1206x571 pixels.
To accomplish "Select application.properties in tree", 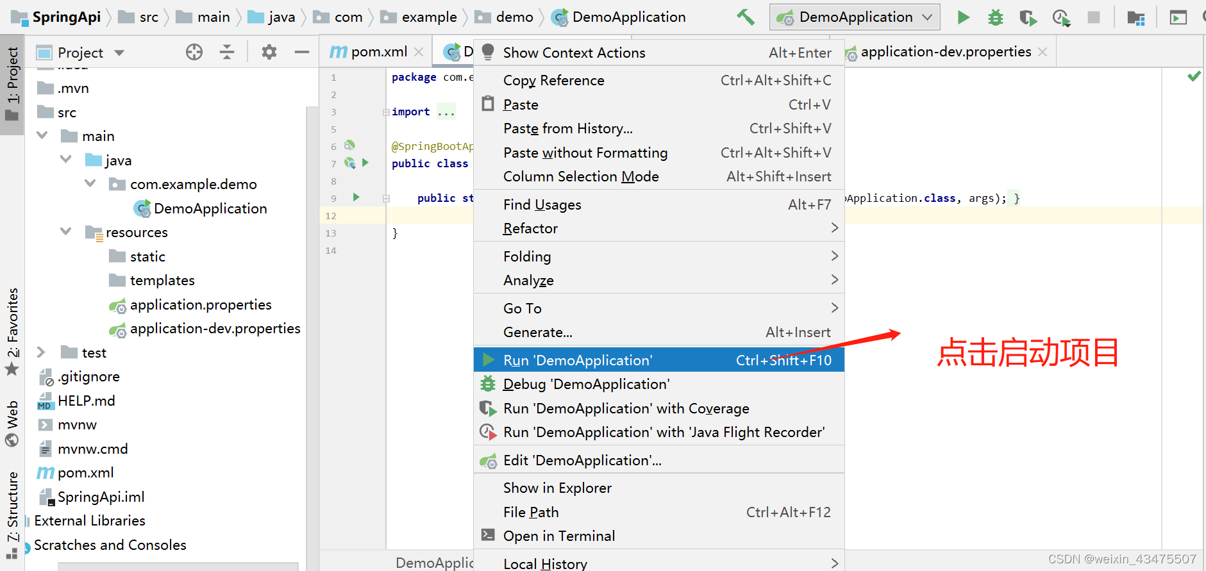I will pos(201,304).
